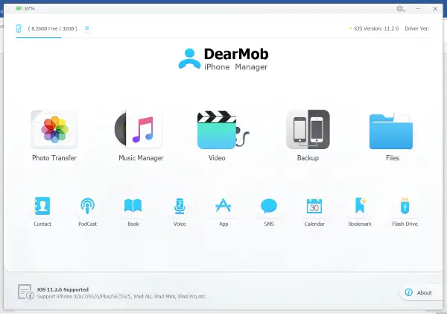Click the supported devices description line
This screenshot has width=447, height=314.
(x=121, y=296)
